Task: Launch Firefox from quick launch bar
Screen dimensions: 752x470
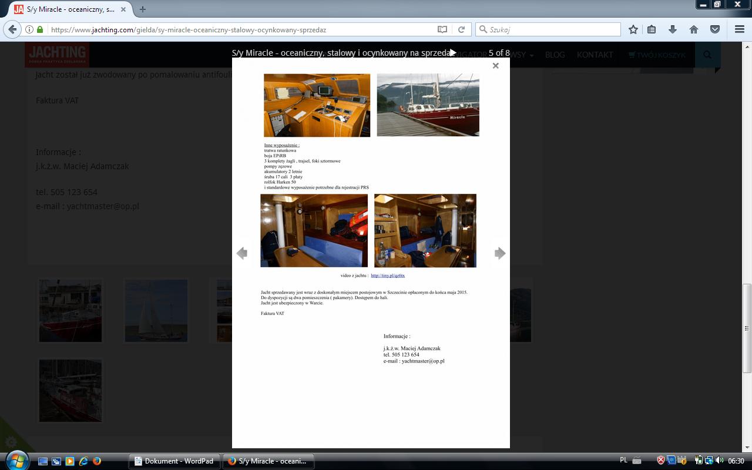Action: click(97, 461)
